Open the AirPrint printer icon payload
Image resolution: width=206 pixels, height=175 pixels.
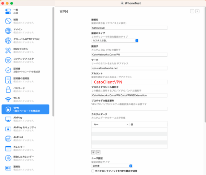(9, 138)
